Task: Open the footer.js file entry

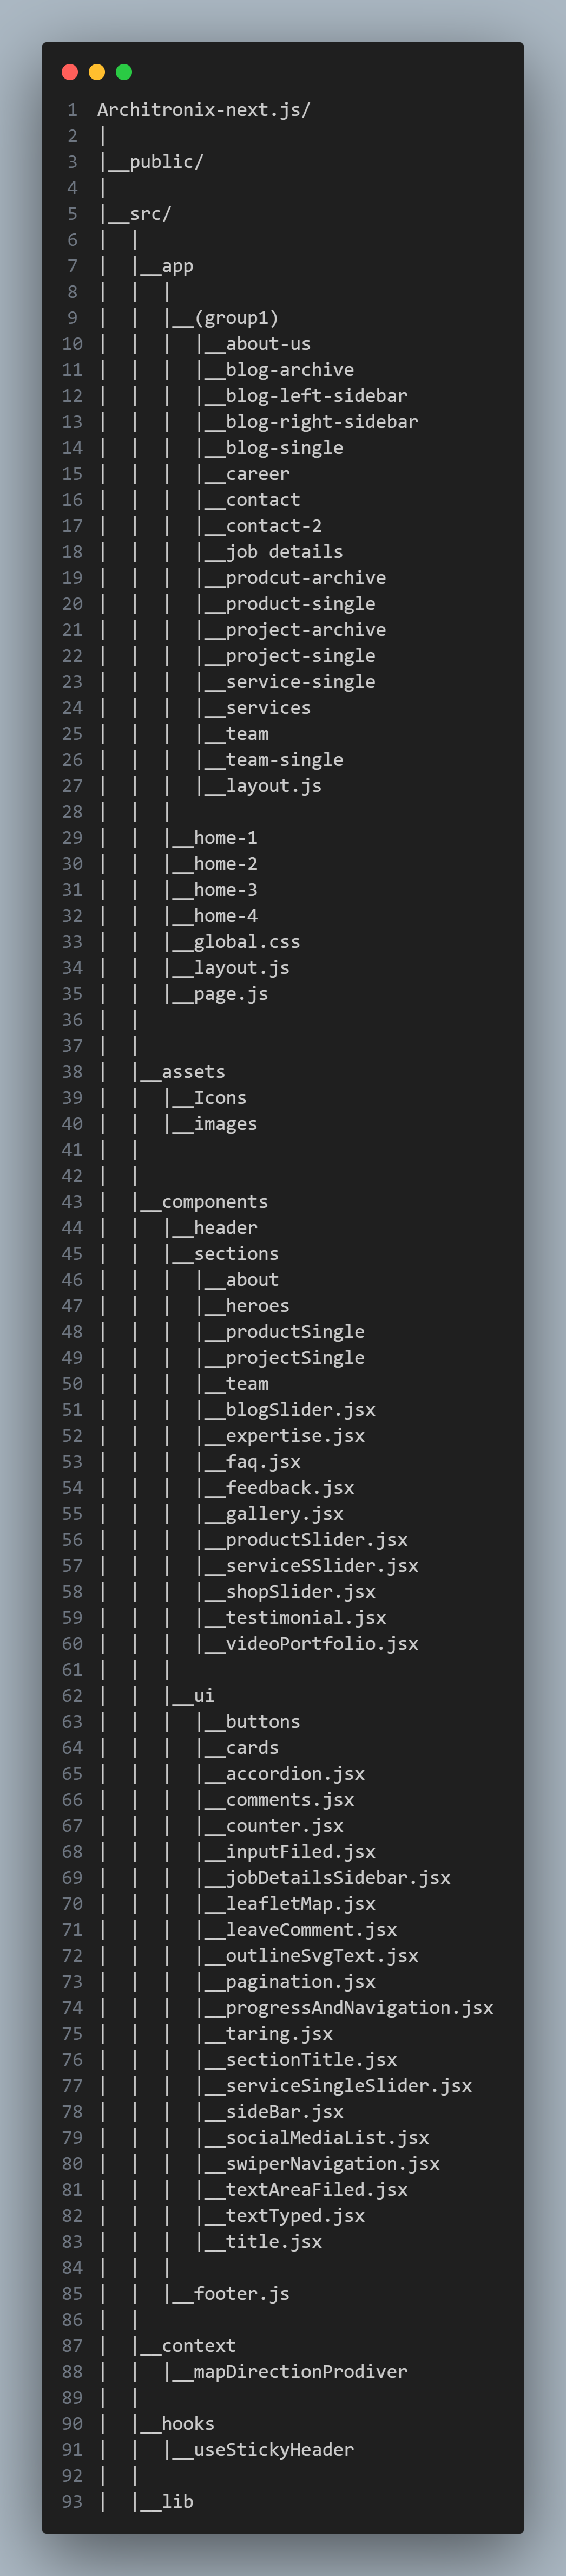Action: (x=241, y=2294)
